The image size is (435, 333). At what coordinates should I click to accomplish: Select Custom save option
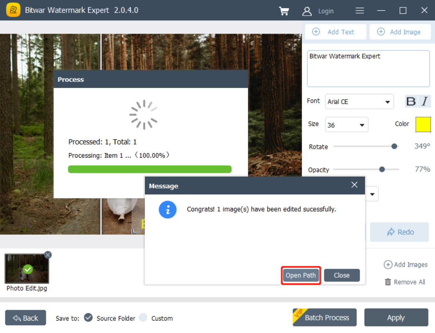click(143, 317)
